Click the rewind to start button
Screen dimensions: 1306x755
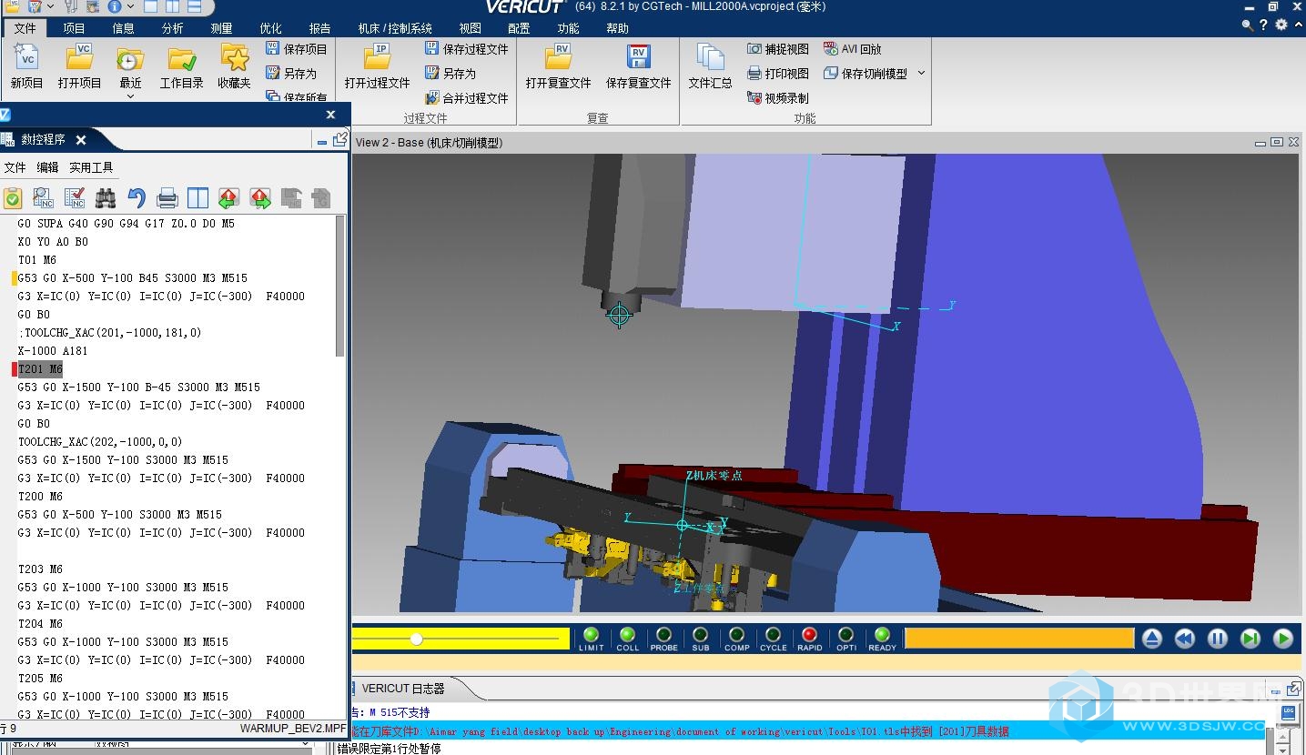(x=1184, y=639)
